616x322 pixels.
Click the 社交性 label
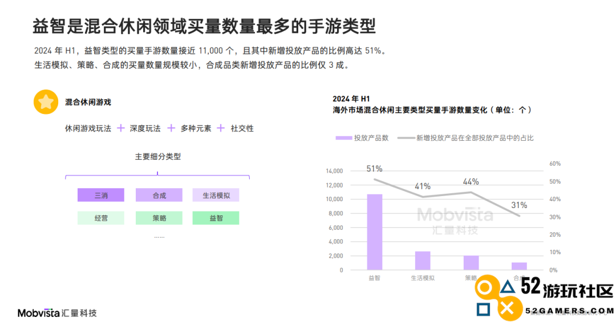[242, 128]
